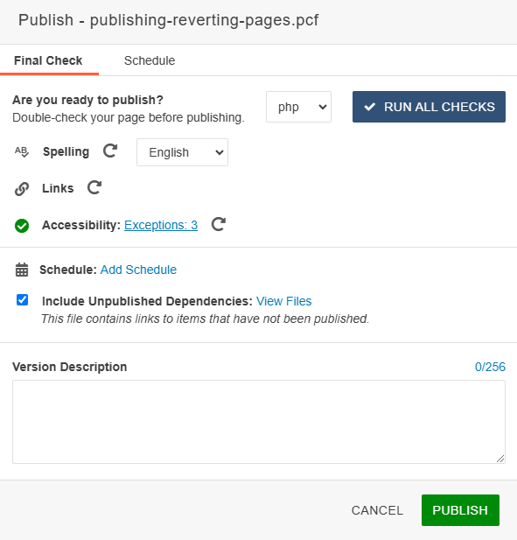Click the Spelling AB checkmark icon
The image size is (517, 540).
click(22, 151)
